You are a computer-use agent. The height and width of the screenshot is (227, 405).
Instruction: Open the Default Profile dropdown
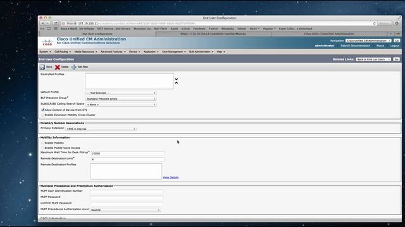point(121,93)
